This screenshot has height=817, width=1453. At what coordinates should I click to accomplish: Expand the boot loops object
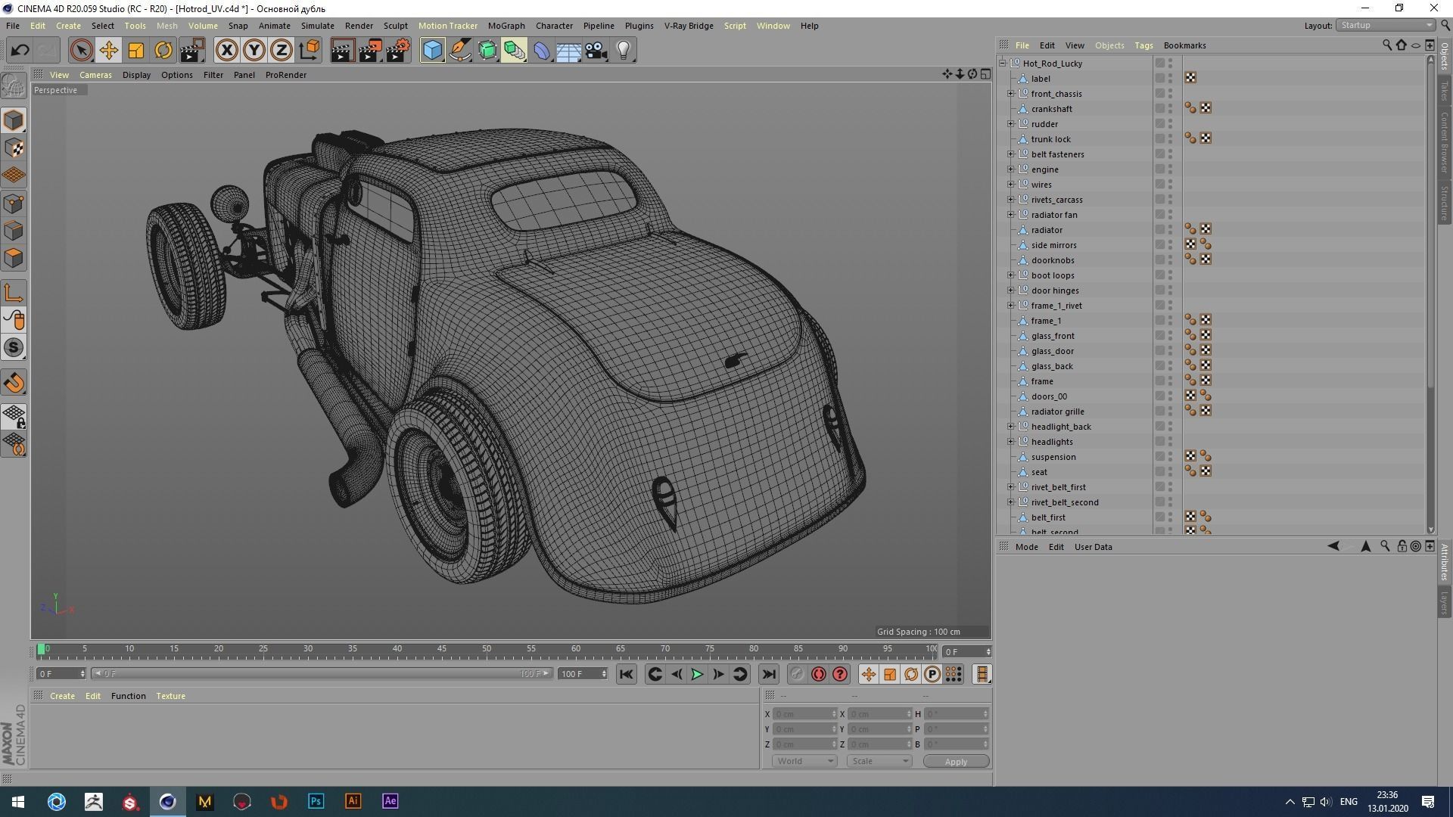(1010, 275)
